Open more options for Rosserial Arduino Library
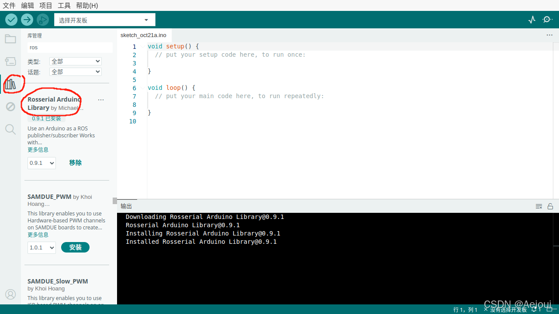 [x=101, y=100]
